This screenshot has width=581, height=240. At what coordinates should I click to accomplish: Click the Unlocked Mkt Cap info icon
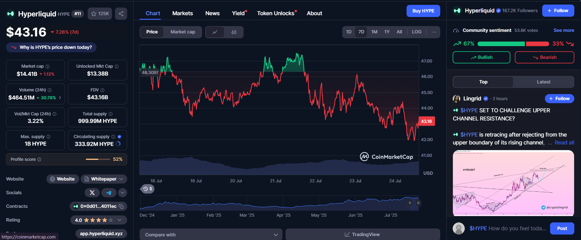(117, 66)
